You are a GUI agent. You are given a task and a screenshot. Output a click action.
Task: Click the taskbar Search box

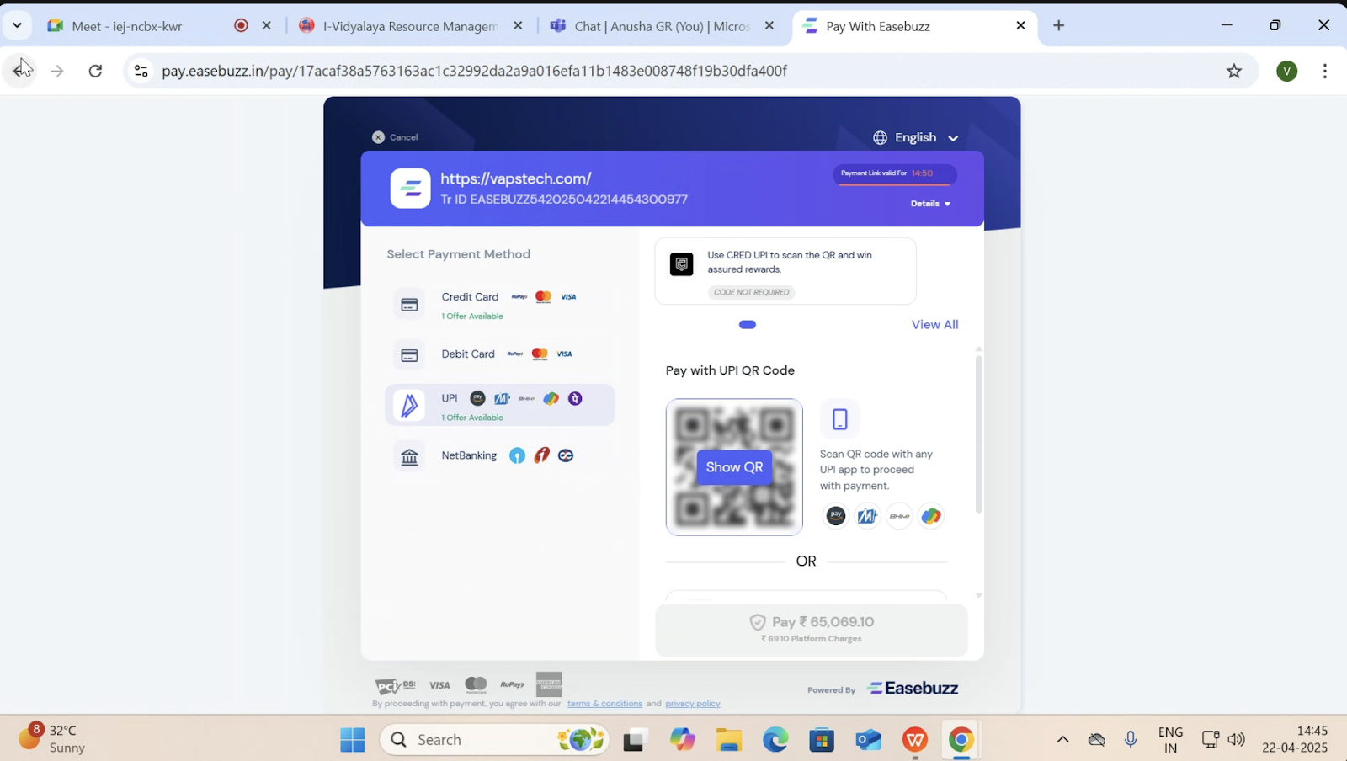(495, 740)
